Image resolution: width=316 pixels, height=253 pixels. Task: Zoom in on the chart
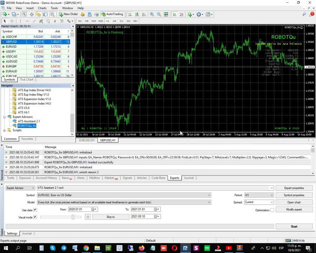(152, 14)
